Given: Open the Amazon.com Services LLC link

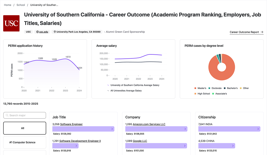Looking at the screenshot, I should [x=149, y=124].
